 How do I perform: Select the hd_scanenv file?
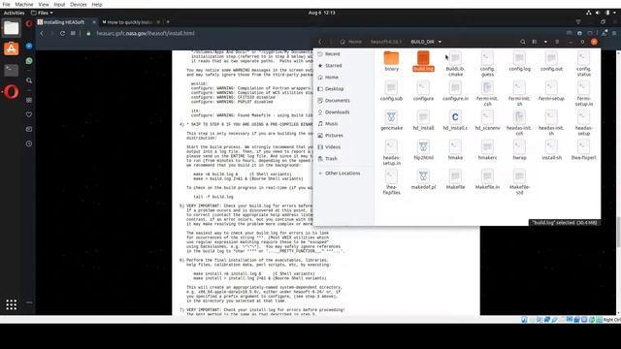tap(487, 120)
